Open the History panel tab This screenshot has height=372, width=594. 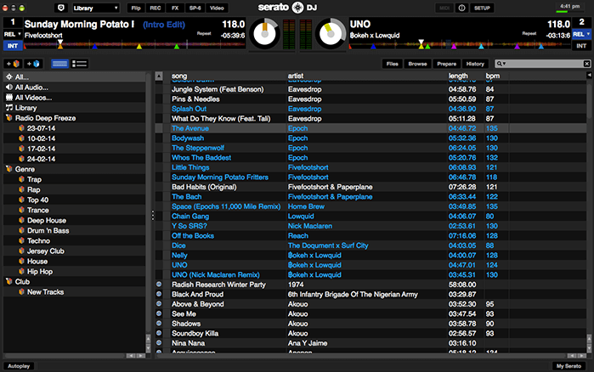(x=475, y=64)
